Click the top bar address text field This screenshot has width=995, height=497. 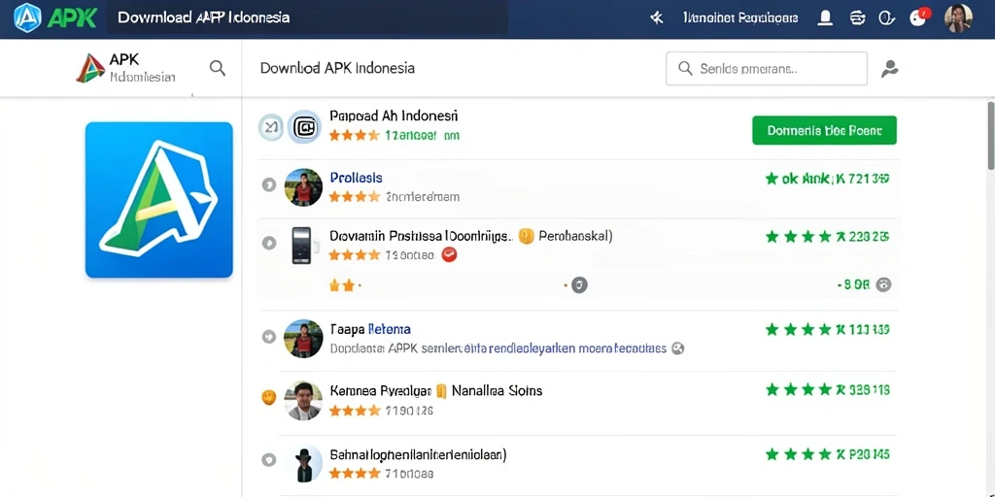pyautogui.click(x=307, y=17)
